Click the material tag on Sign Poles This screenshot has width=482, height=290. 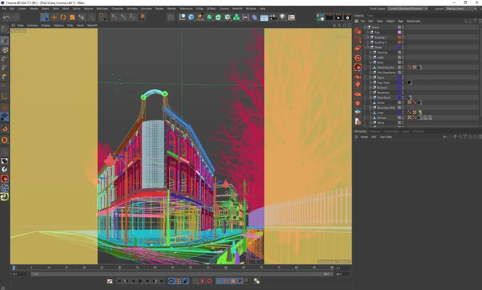pos(409,83)
